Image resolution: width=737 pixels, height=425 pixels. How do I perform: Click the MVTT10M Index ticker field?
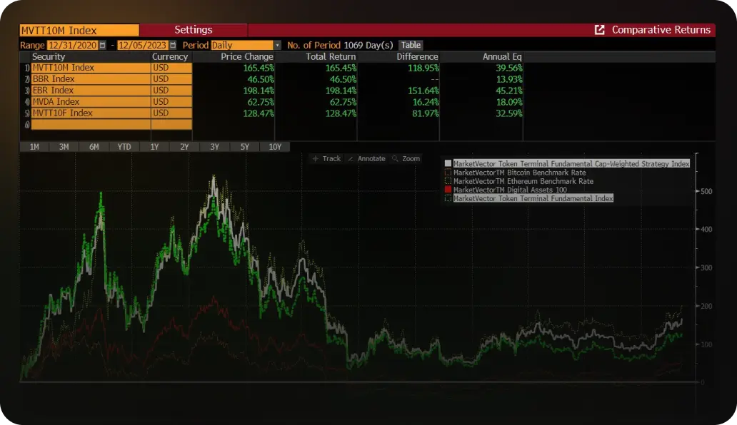[x=79, y=30]
